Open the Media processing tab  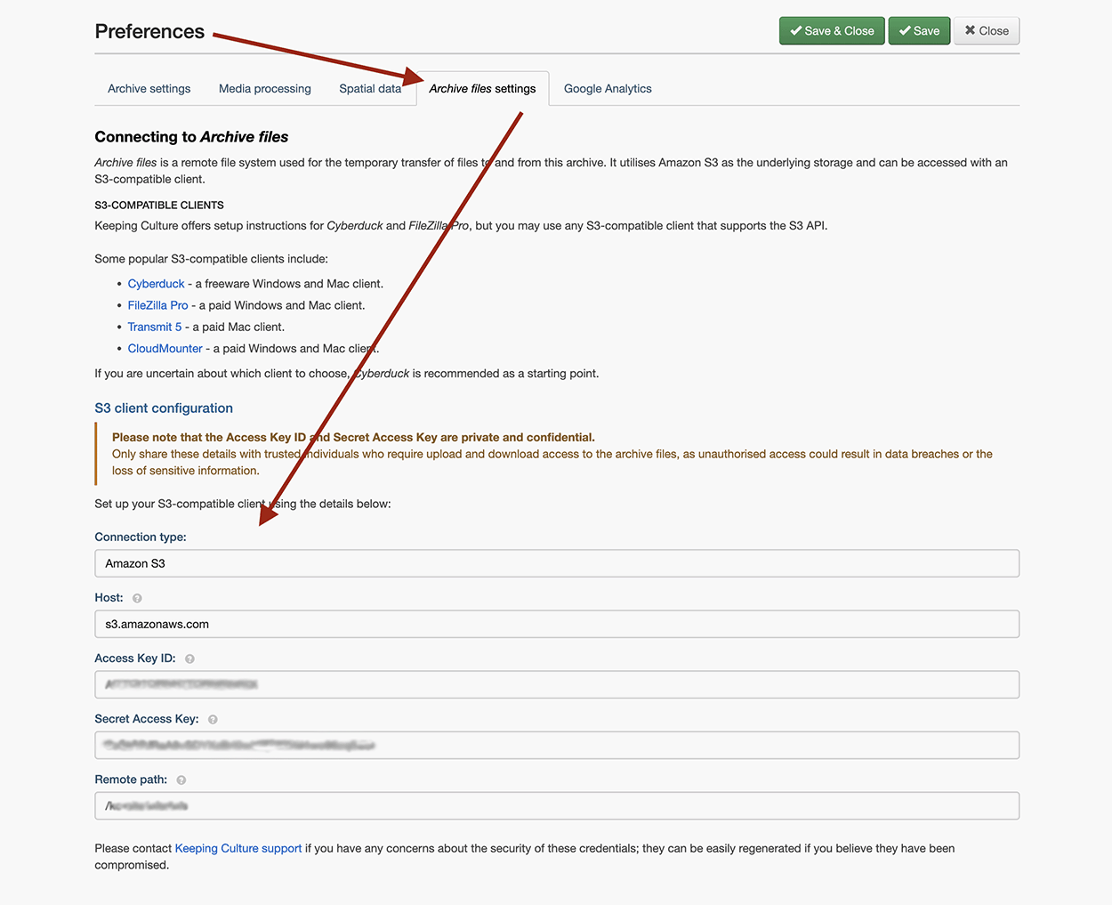pyautogui.click(x=265, y=89)
